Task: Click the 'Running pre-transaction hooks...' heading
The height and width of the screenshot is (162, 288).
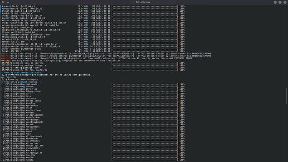Action: (23, 73)
